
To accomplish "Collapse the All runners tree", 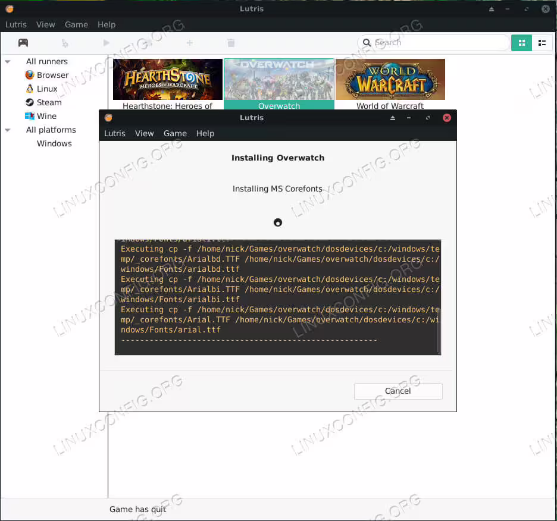I will point(8,61).
